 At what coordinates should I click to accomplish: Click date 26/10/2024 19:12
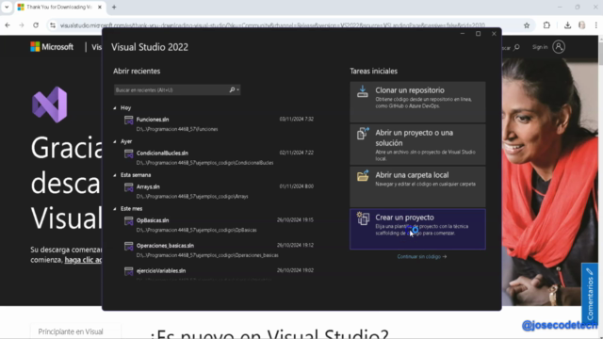[295, 245]
